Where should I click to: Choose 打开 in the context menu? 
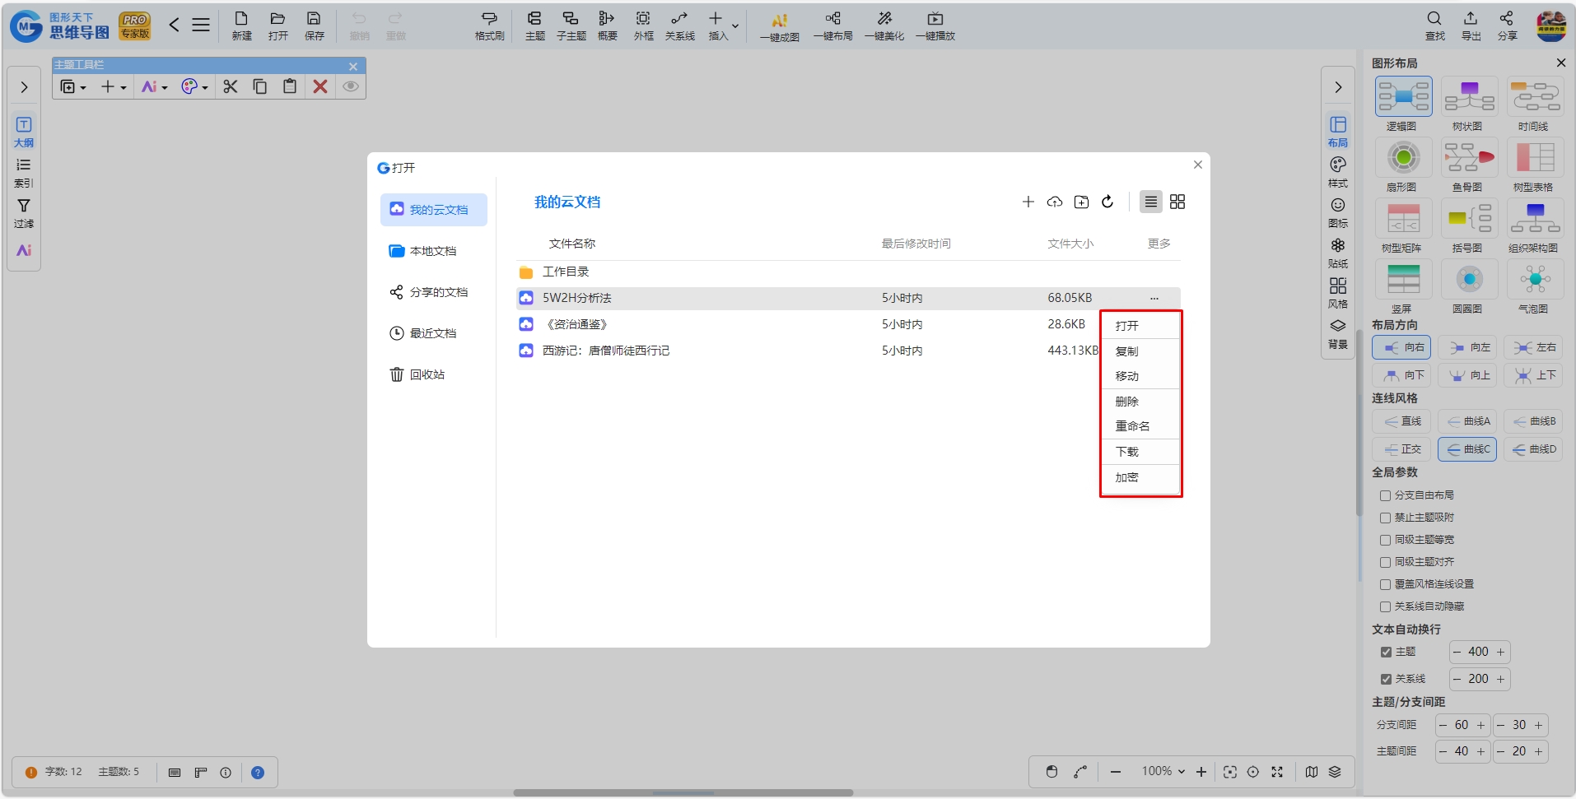[x=1140, y=326]
